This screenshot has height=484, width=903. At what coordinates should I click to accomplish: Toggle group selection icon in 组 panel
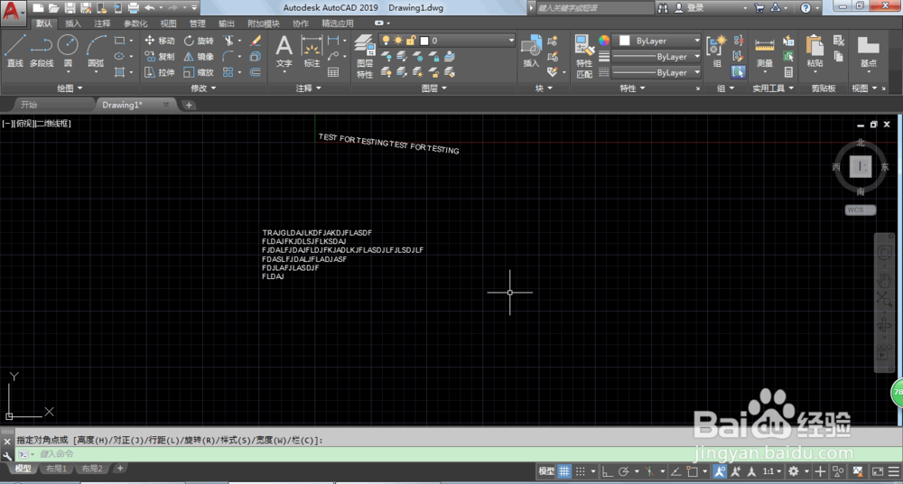click(x=738, y=72)
